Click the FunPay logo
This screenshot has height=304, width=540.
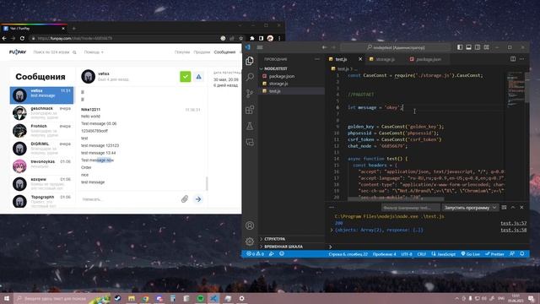18,52
